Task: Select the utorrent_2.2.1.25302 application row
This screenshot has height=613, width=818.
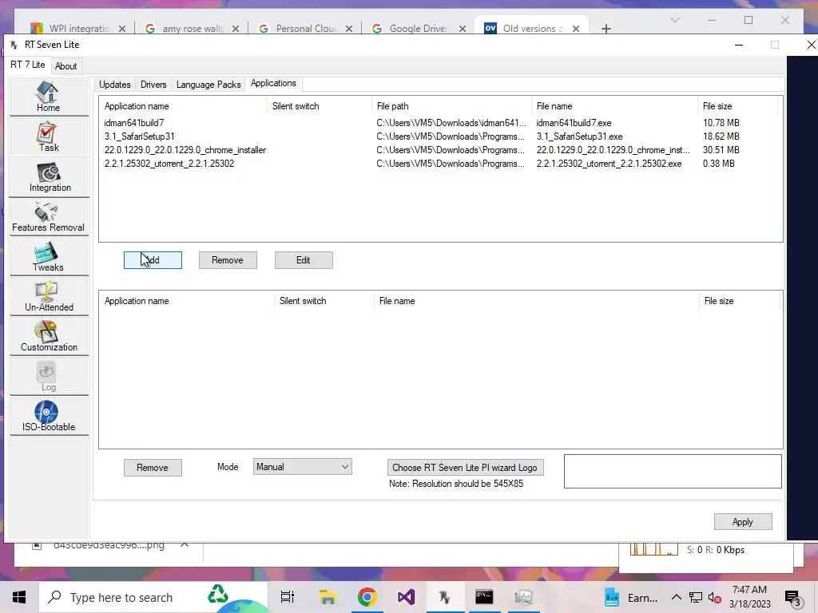Action: (440, 163)
